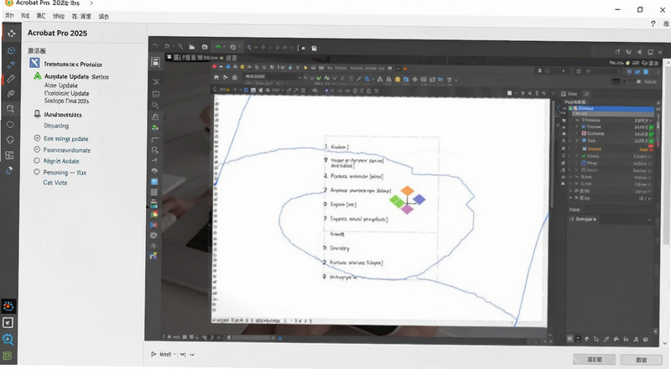Image resolution: width=671 pixels, height=369 pixels.
Task: Click the bar chart icon in dark toolbar
Action: click(192, 47)
